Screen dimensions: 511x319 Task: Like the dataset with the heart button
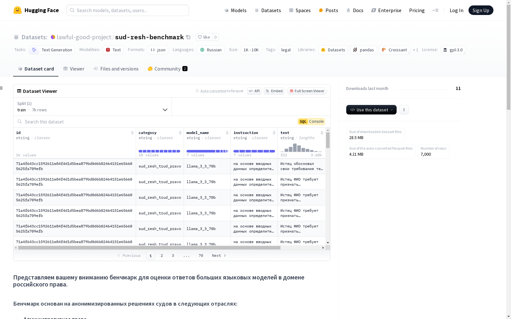click(204, 37)
